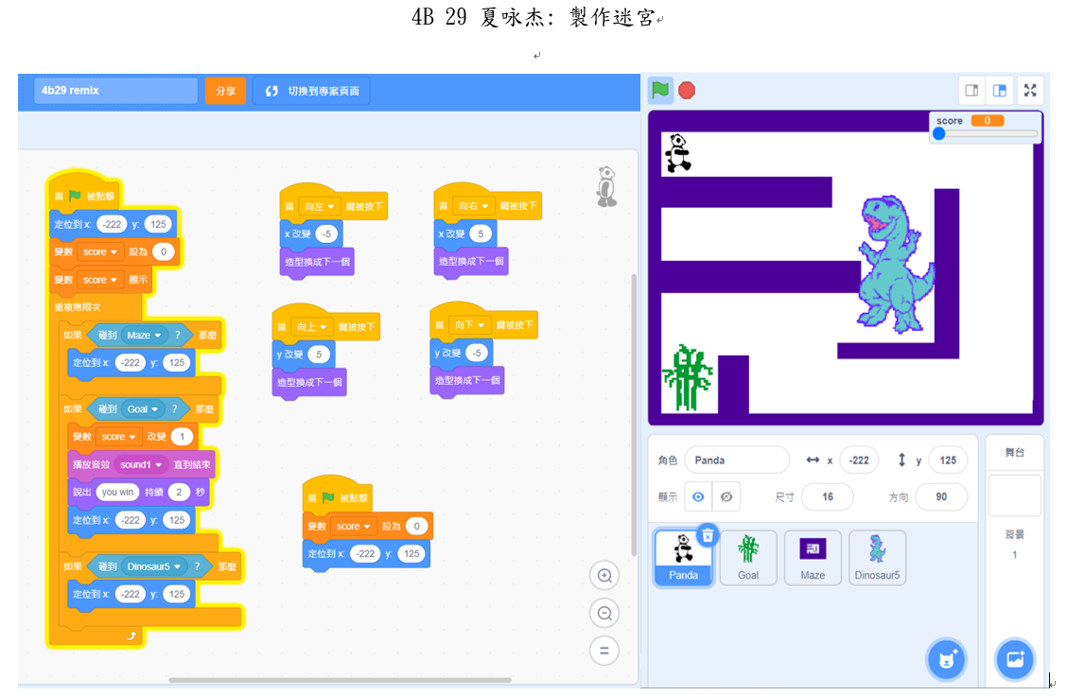Screen dimensions: 1068x696
Task: Zoom in on the code workspace
Action: 604,576
